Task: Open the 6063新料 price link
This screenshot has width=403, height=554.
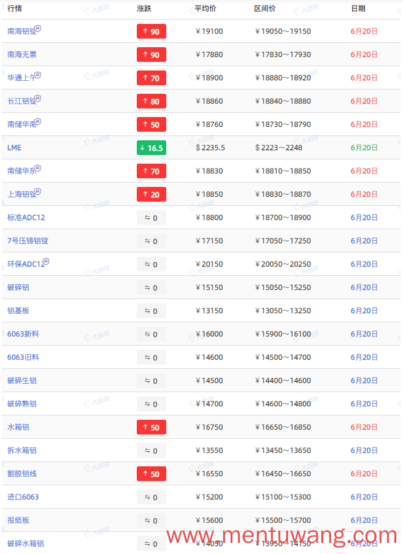Action: click(x=23, y=334)
